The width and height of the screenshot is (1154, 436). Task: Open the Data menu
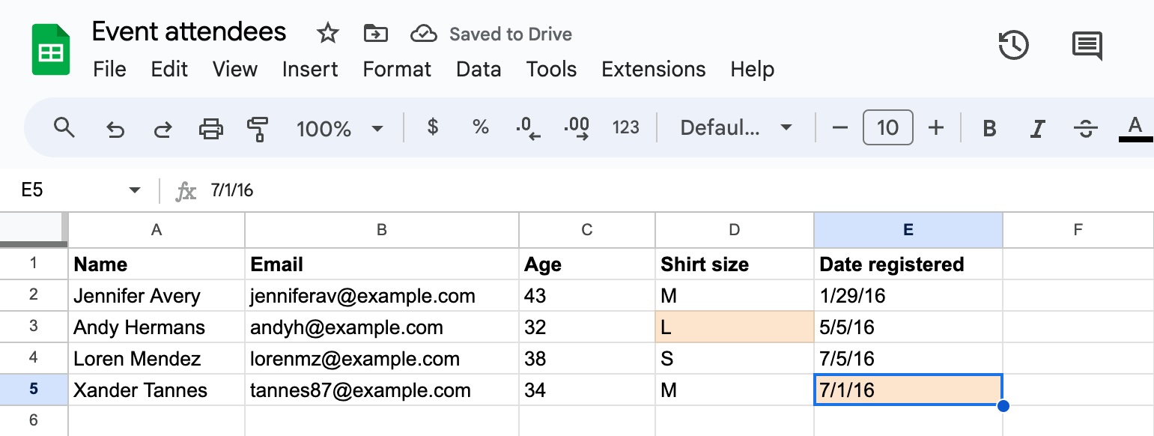pyautogui.click(x=479, y=69)
